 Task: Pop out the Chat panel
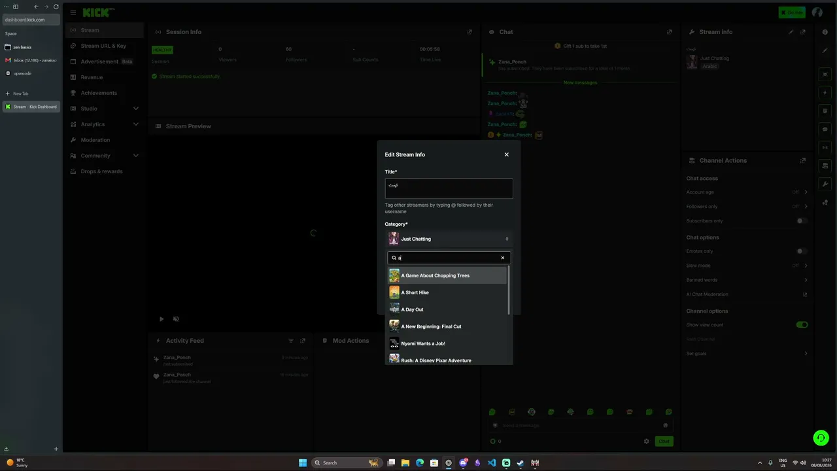[x=669, y=32]
